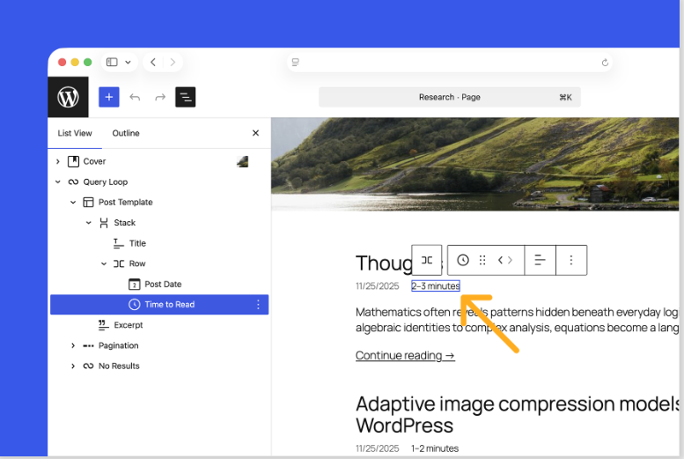Image resolution: width=684 pixels, height=459 pixels.
Task: Click the Research - Page command bar
Action: 449,97
